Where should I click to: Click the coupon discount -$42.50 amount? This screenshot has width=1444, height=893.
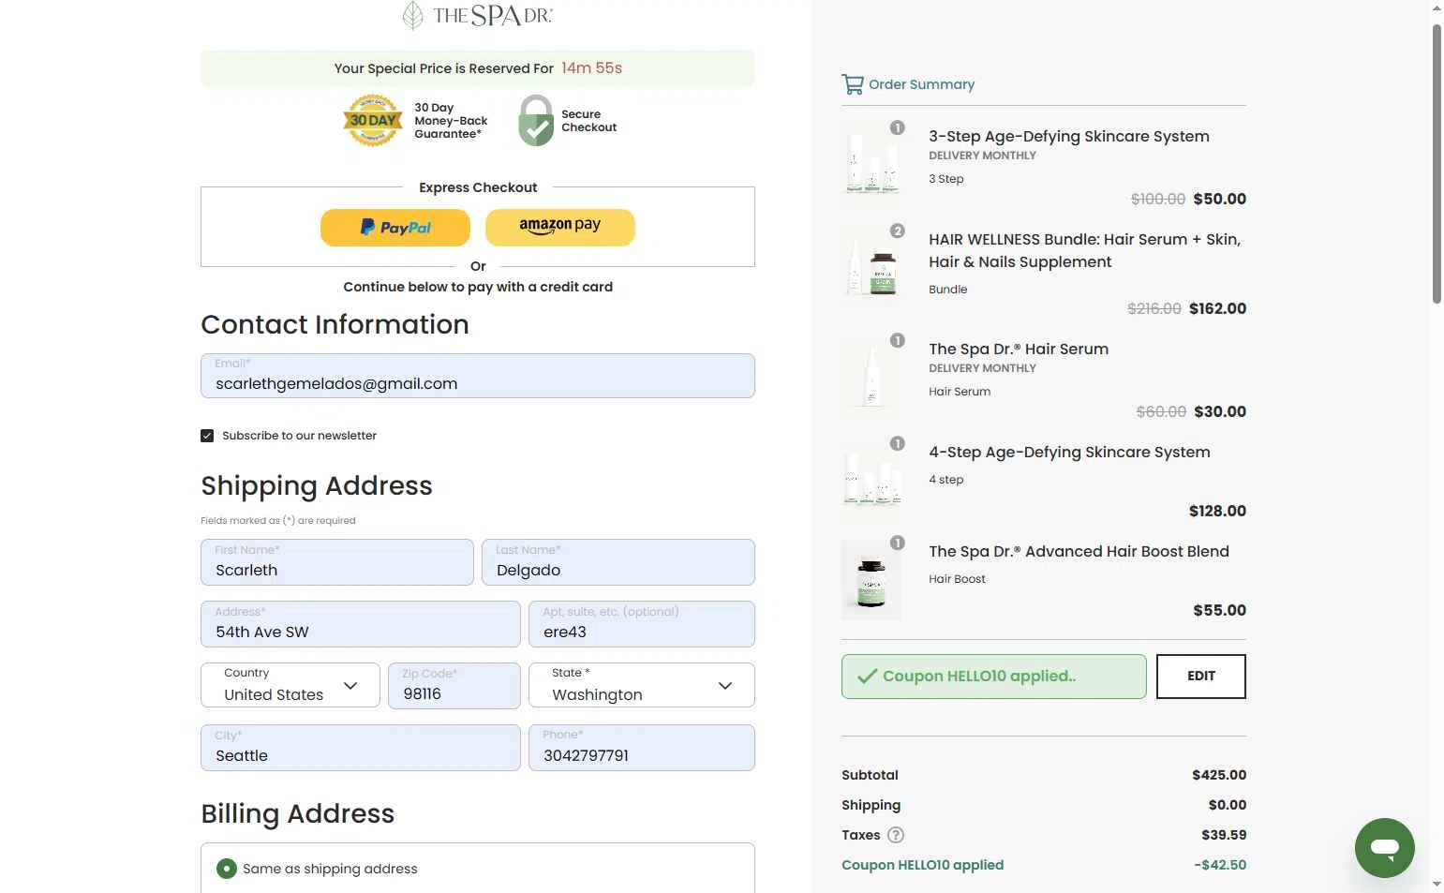1220,865
